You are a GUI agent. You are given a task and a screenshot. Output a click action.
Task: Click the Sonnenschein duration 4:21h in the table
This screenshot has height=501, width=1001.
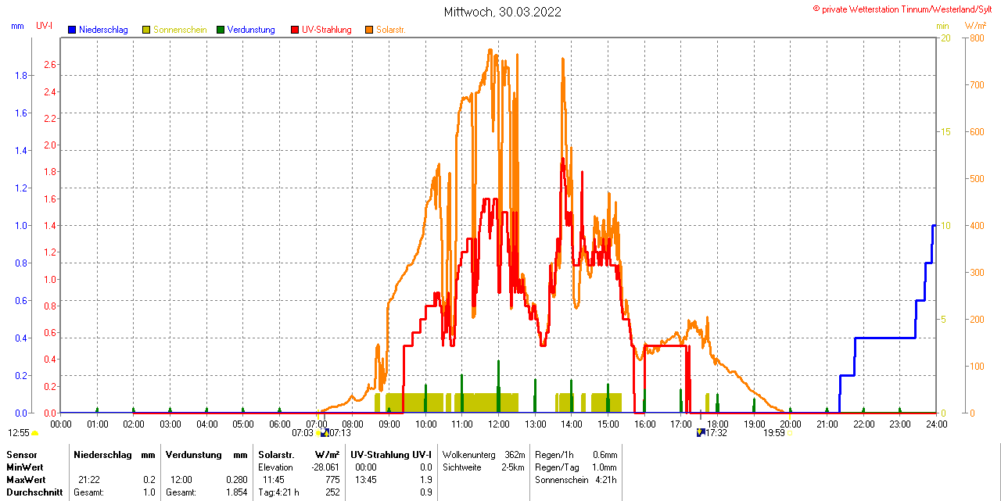coord(605,479)
